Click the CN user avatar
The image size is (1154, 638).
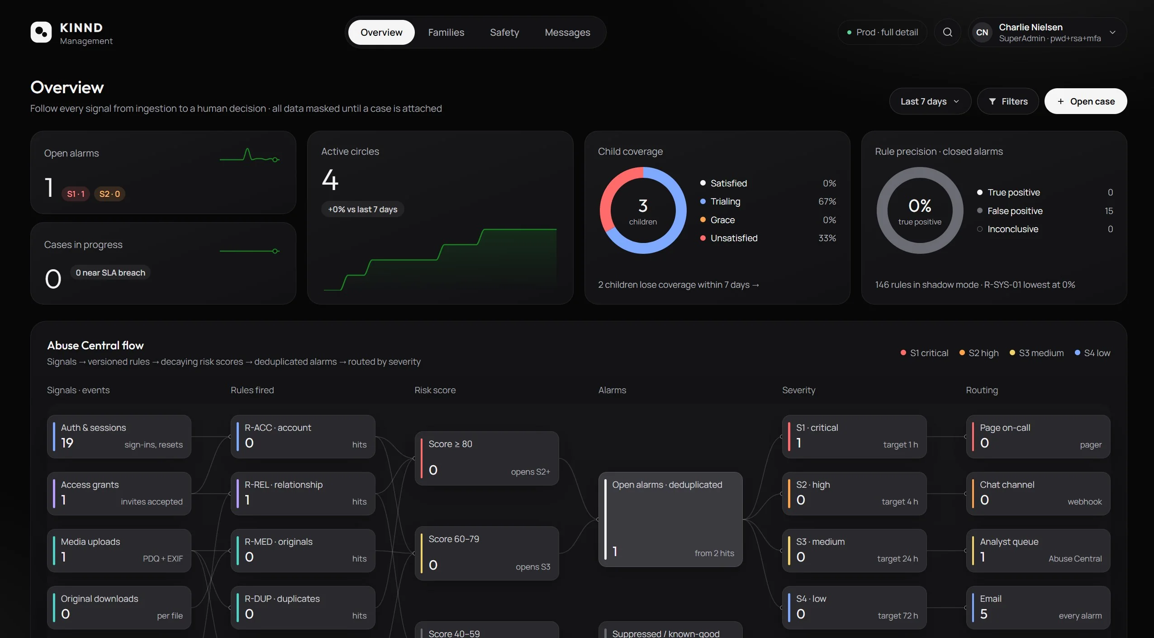click(982, 32)
